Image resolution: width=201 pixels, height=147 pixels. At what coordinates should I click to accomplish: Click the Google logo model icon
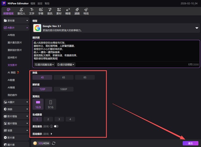tap(37, 28)
